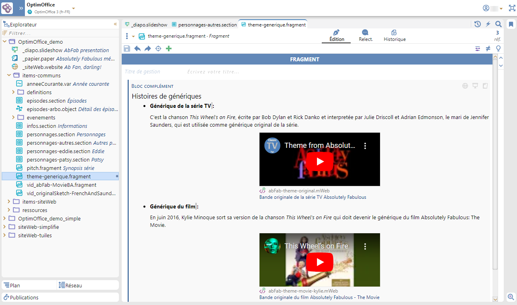Image resolution: width=517 pixels, height=305 pixels.
Task: Expand the items-siteWeb folder
Action: coord(9,202)
